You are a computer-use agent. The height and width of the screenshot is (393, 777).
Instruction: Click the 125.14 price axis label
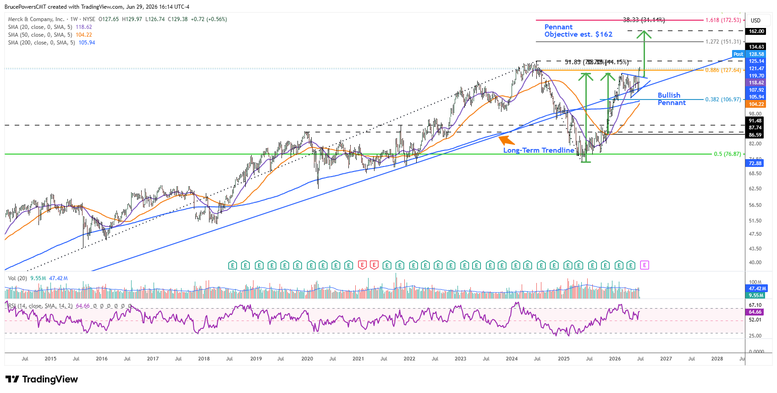(x=756, y=61)
